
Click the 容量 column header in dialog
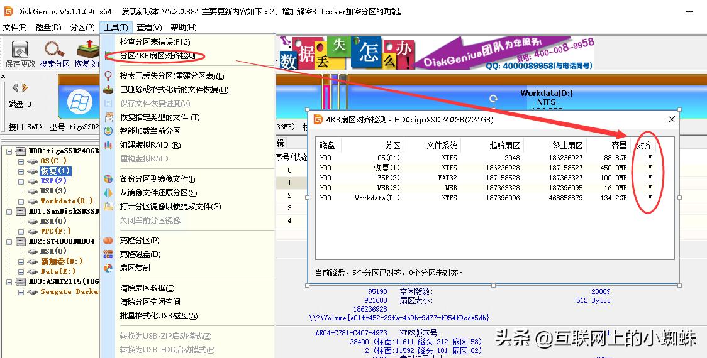point(619,146)
